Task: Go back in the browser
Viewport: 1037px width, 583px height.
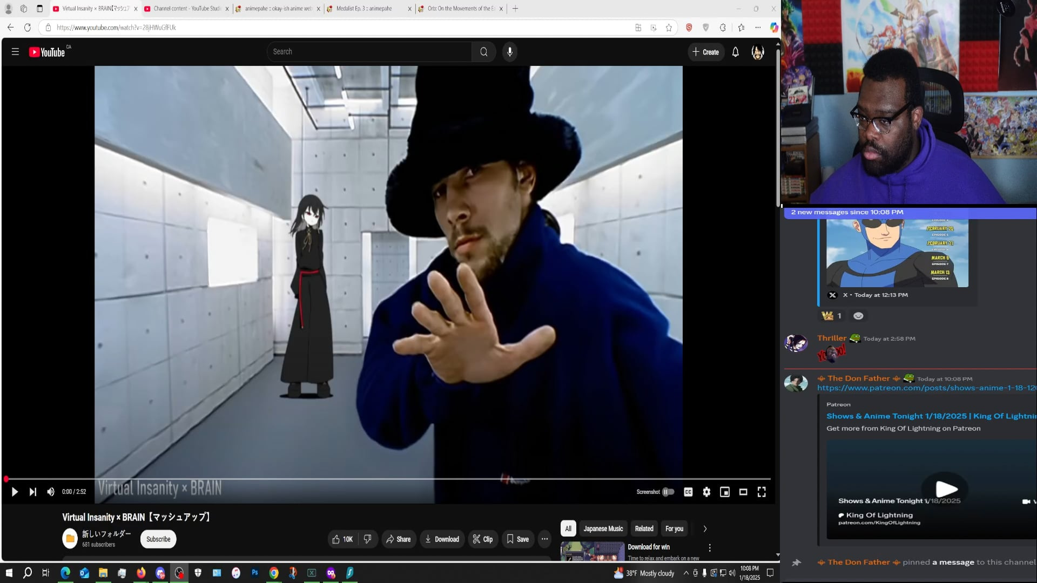Action: [11, 28]
